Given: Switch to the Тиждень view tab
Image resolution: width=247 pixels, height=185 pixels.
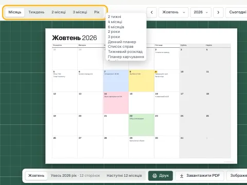Looking at the screenshot, I should pos(37,12).
